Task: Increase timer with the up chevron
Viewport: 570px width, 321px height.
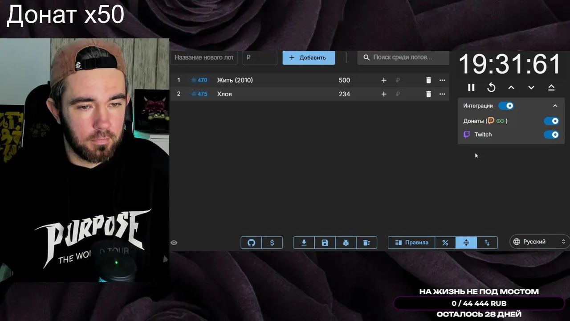Action: [x=511, y=87]
